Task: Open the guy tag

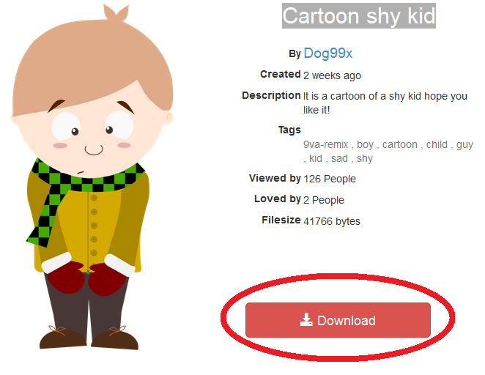Action: [464, 145]
